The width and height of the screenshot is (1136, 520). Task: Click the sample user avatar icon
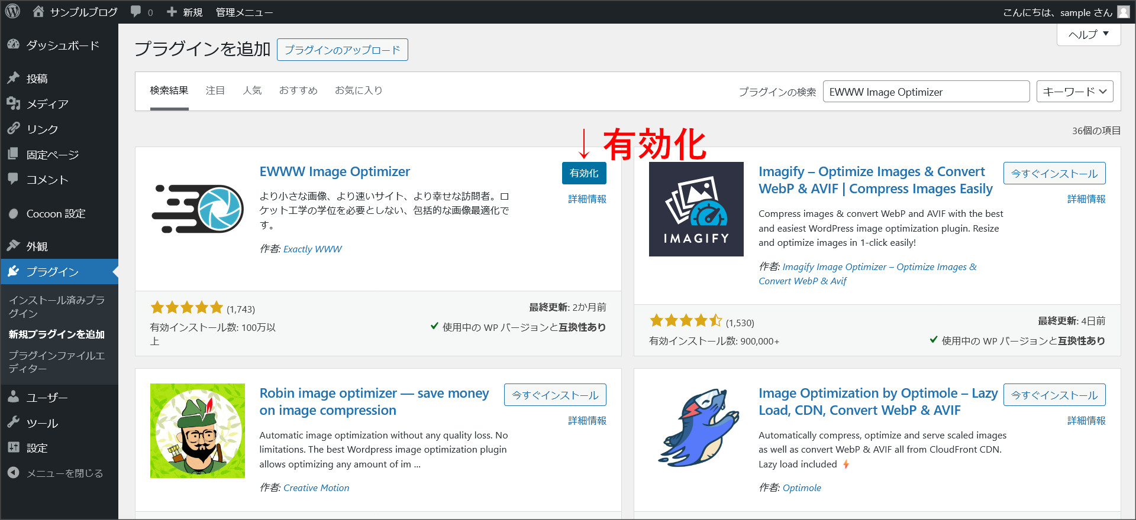coord(1123,12)
